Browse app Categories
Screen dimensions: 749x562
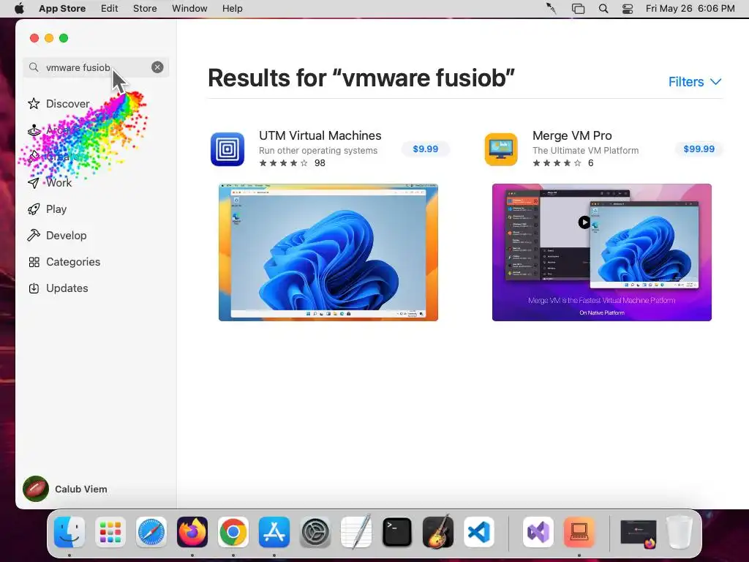(x=73, y=262)
